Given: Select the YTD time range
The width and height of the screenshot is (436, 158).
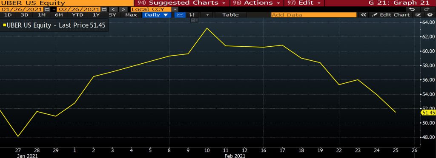Looking at the screenshot, I should coord(77,15).
